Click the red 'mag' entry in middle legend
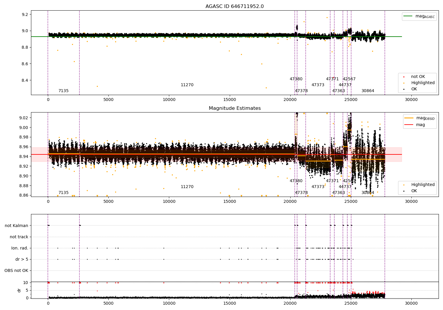Image resolution: width=443 pixels, height=310 pixels. coord(415,125)
